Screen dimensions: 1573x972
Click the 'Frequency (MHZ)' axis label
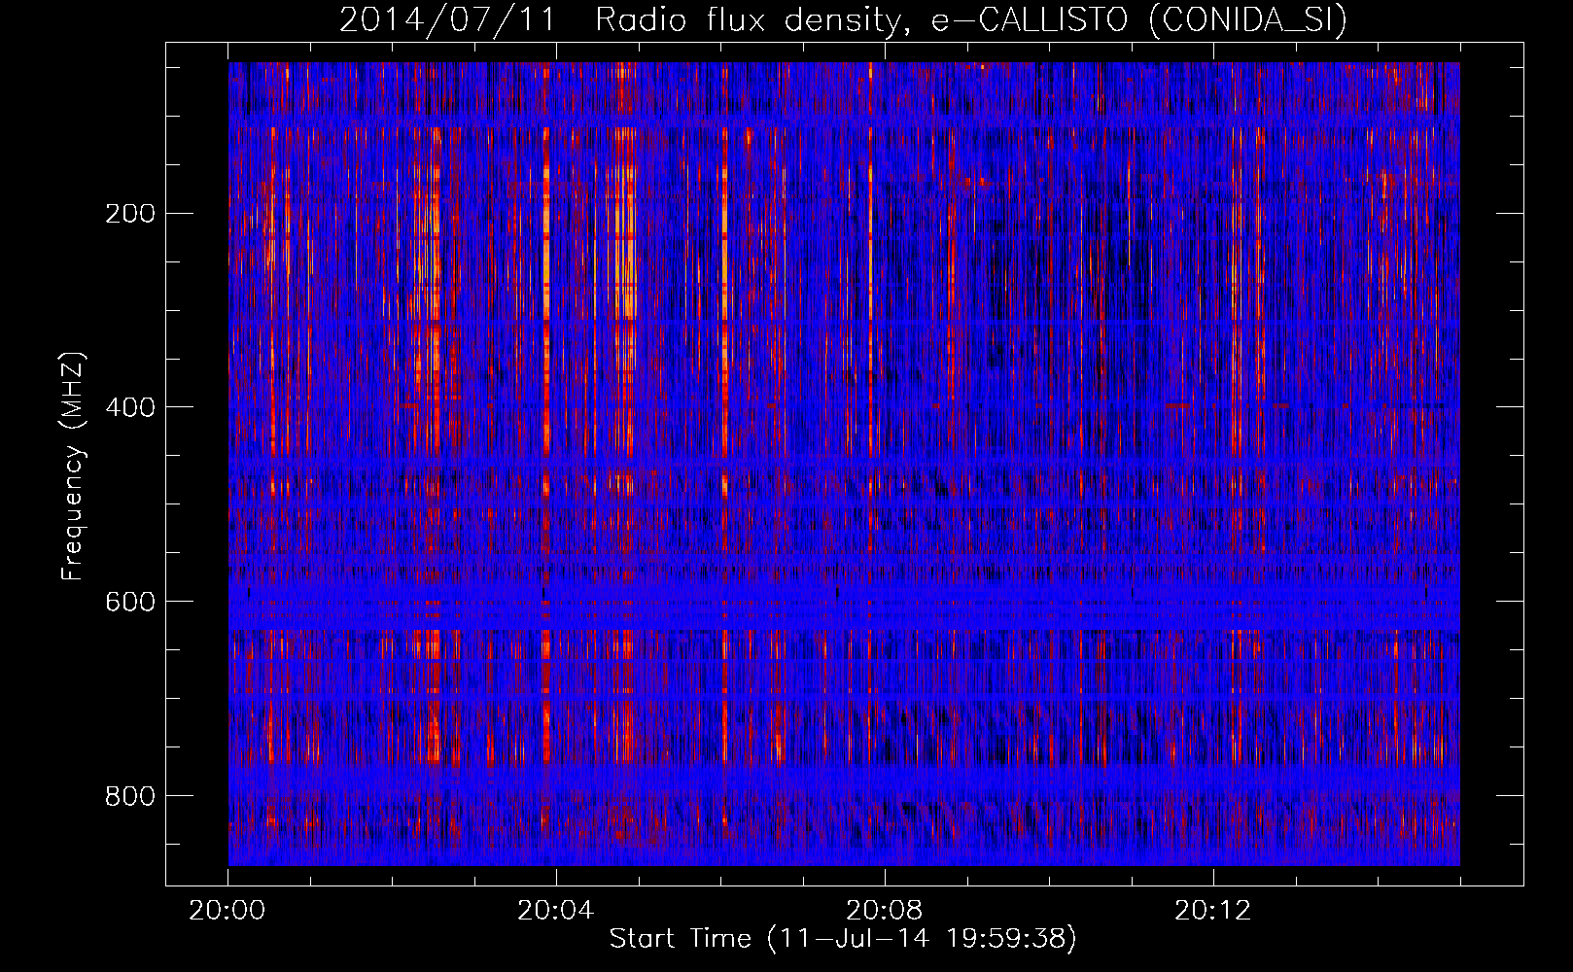[x=73, y=467]
